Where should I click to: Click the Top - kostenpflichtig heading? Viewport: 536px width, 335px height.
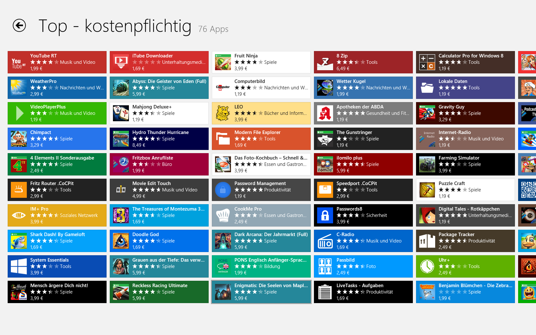pos(115,26)
